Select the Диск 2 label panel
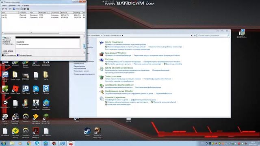The width and height of the screenshot is (260, 146). [8, 43]
